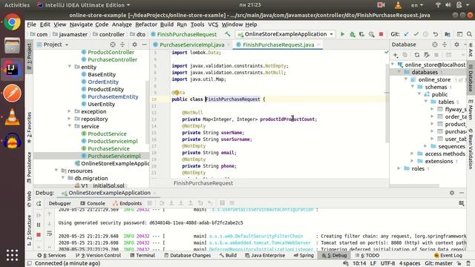Viewport: 475px width, 267px height.
Task: Collapse the resources folder
Action: (56, 171)
